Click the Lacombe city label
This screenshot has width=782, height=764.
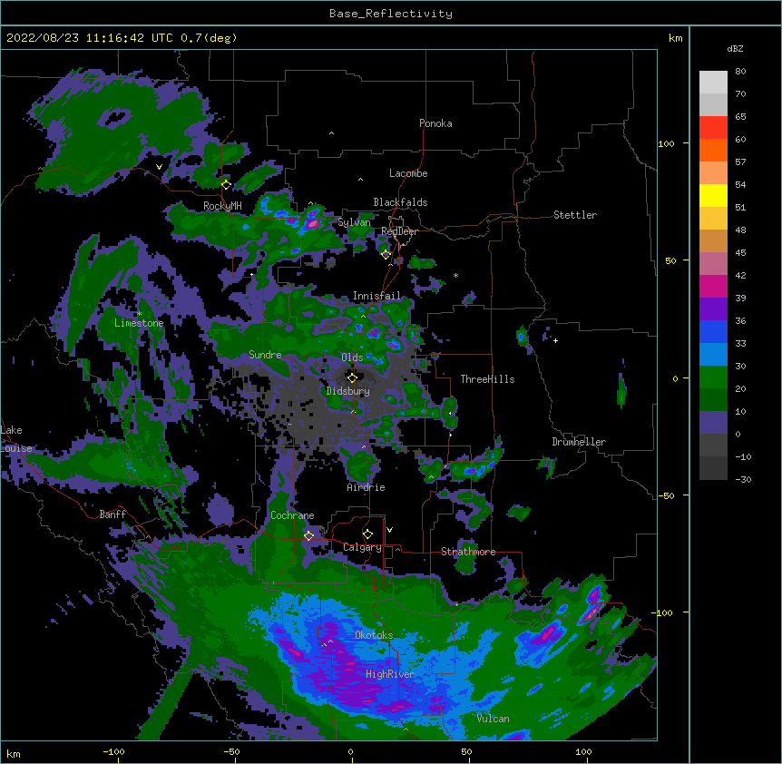408,173
